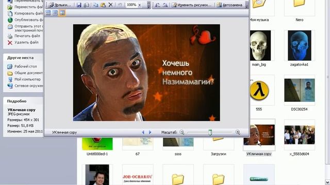Click the Сетевое окружение network icon
330x185 pixels.
[10, 86]
